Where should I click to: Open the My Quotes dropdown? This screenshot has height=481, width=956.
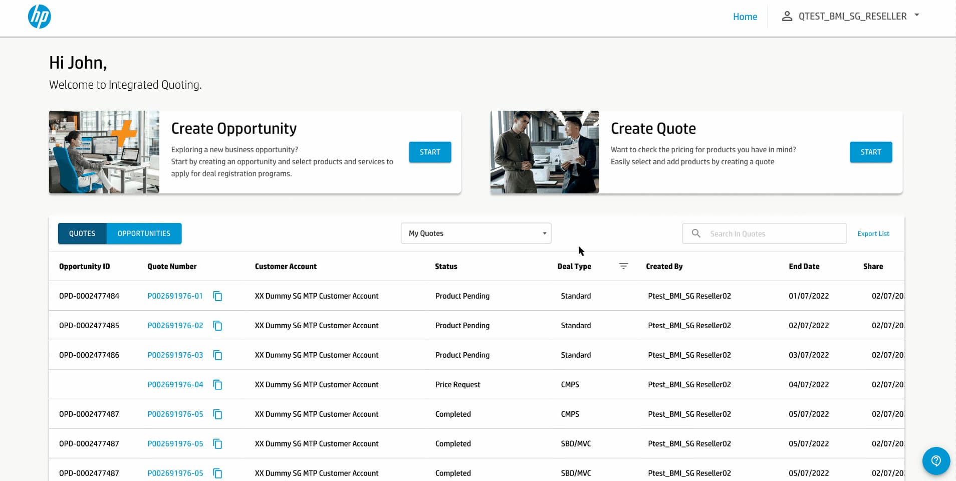(x=476, y=233)
